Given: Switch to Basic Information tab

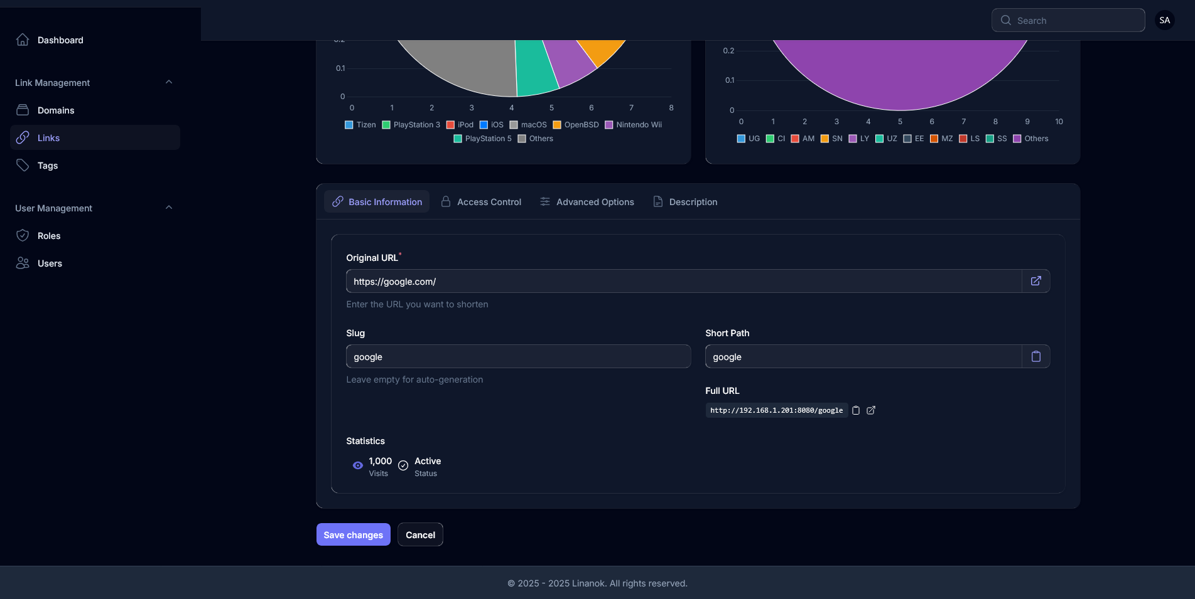Looking at the screenshot, I should [x=377, y=201].
